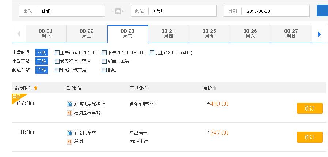Book the 07:00 trip with 预订
Viewport: 328px width, 157px height.
point(310,108)
